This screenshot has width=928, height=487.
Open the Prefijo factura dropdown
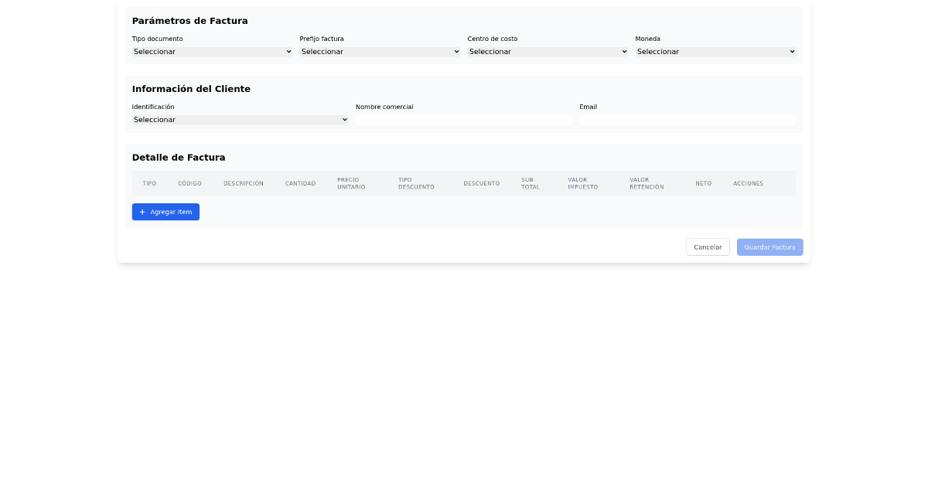click(x=380, y=51)
